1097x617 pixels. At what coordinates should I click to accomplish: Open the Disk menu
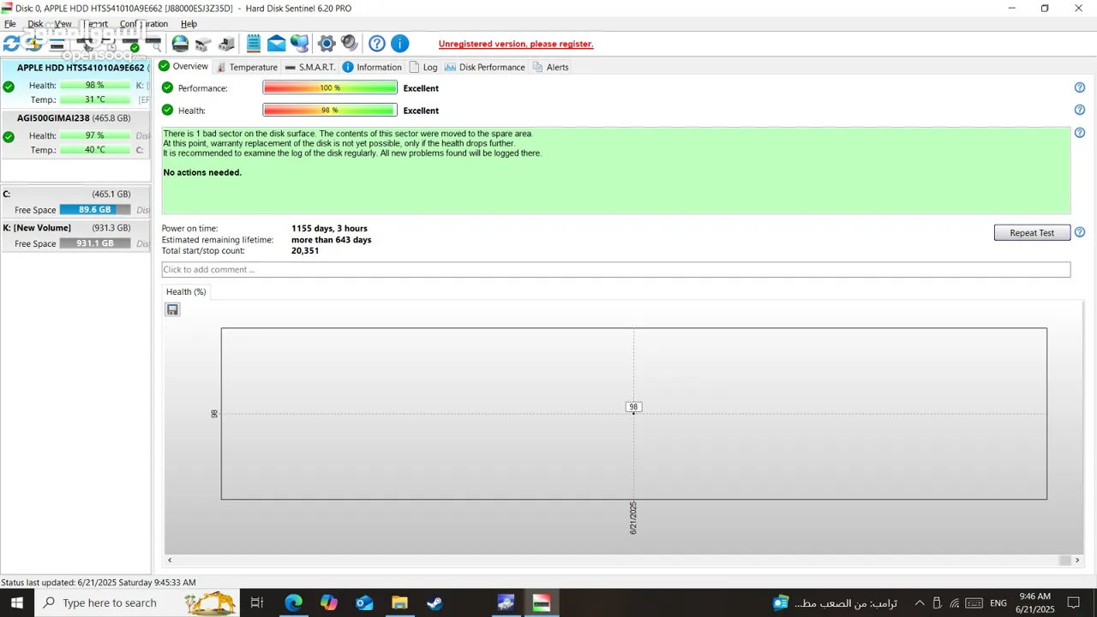35,24
